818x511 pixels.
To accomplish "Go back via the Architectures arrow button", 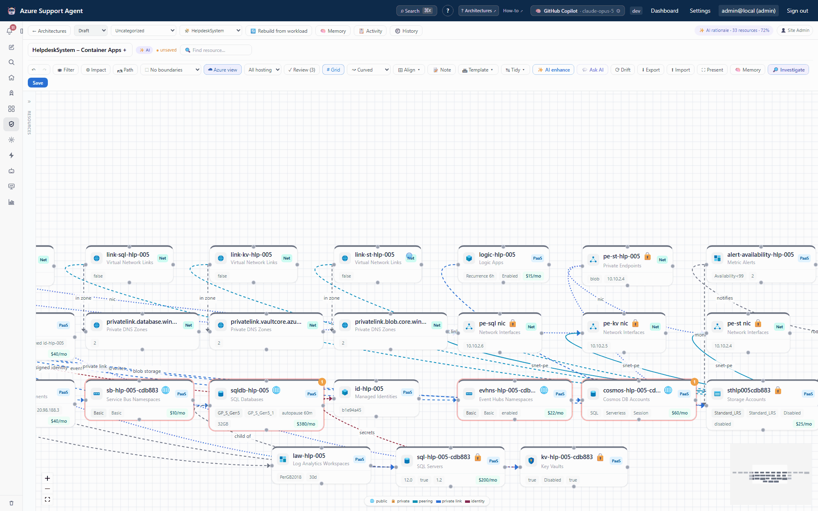I will point(49,31).
